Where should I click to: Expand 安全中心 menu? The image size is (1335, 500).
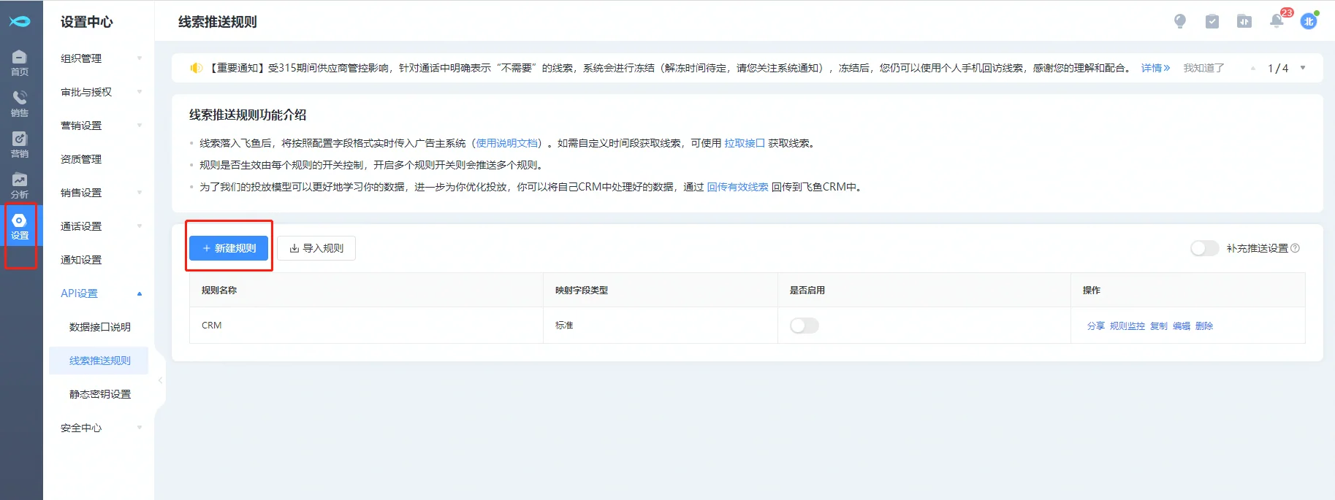pyautogui.click(x=102, y=428)
